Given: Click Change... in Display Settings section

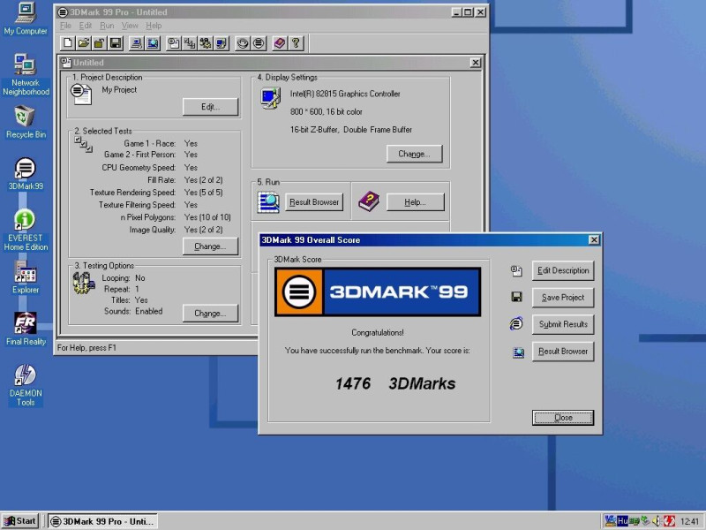Looking at the screenshot, I should (414, 154).
